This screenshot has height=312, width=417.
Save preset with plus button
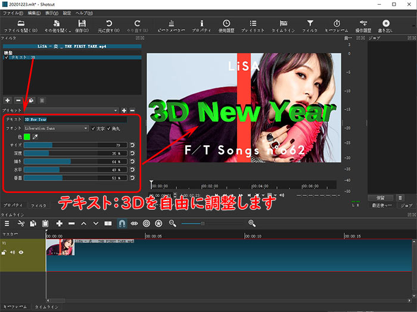click(x=124, y=110)
